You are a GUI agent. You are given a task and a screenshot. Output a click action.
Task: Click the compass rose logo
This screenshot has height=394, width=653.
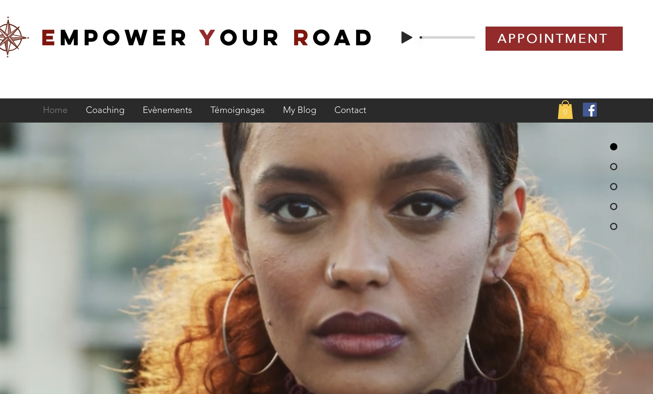click(x=14, y=37)
